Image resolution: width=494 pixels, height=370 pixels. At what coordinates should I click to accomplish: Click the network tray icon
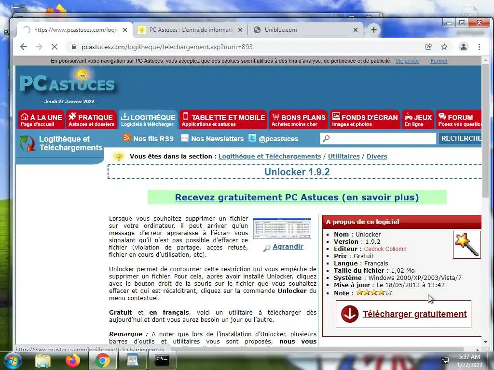pyautogui.click(x=445, y=360)
